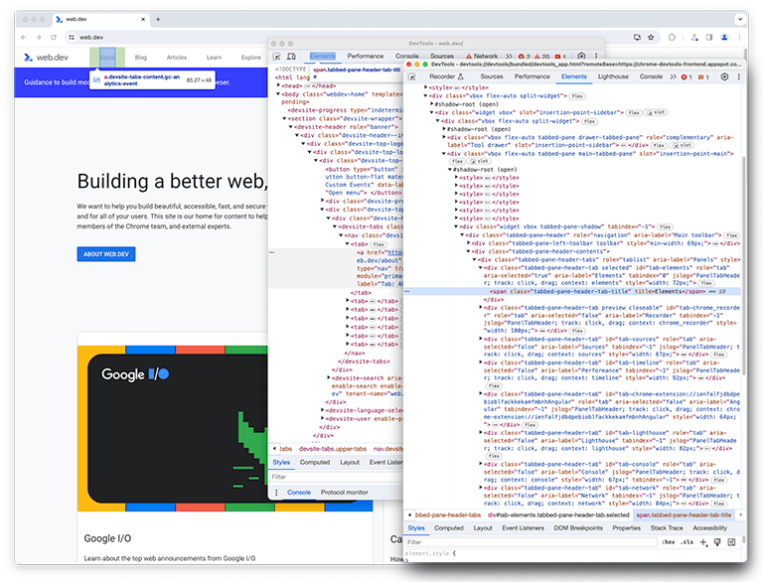Open the Event Listeners styles subtab
The image size is (763, 582).
point(521,528)
